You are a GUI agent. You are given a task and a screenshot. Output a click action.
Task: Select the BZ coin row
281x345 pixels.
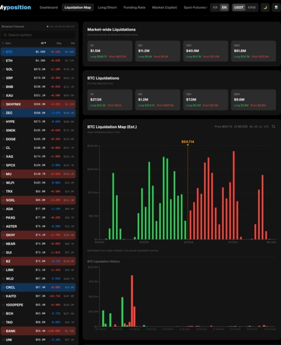[x=38, y=261]
